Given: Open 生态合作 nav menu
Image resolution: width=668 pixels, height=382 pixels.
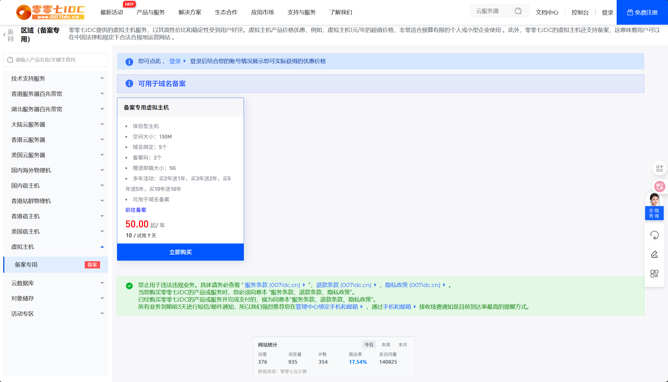Looking at the screenshot, I should tap(226, 12).
